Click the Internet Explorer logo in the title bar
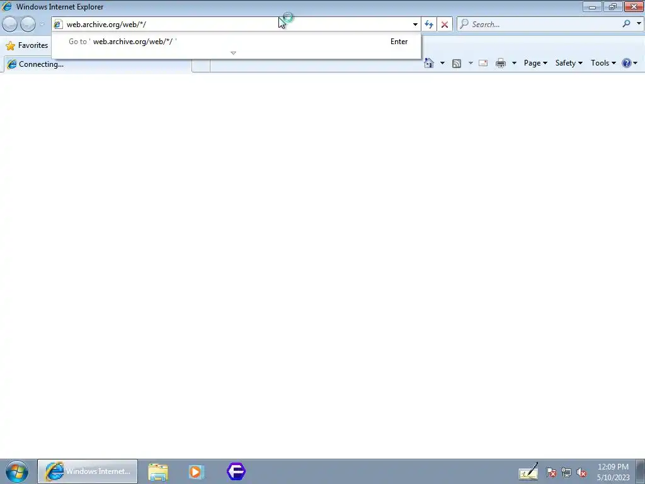This screenshot has height=484, width=645. pyautogui.click(x=7, y=6)
